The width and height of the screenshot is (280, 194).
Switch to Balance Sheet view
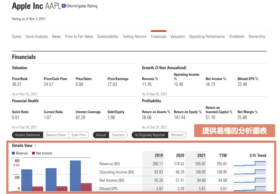[56, 135]
